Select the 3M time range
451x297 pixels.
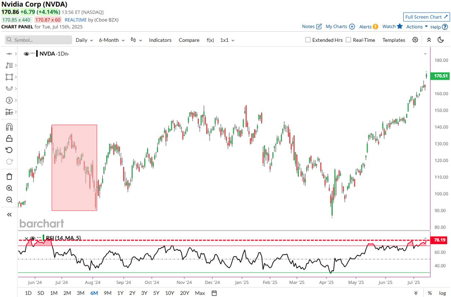click(81, 293)
